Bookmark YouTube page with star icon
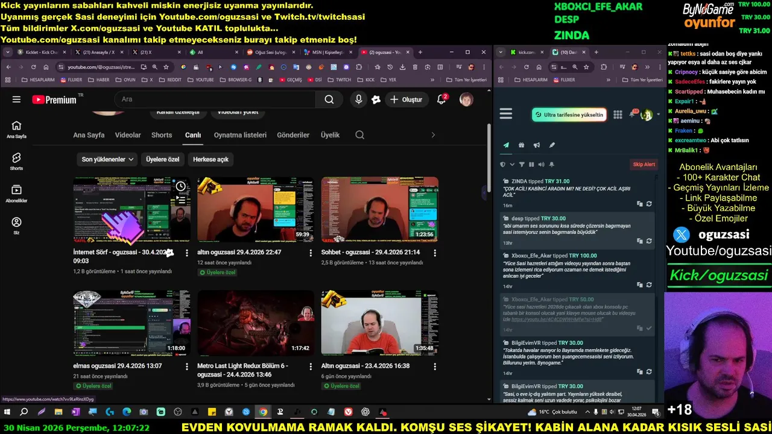This screenshot has height=434, width=772. click(166, 67)
